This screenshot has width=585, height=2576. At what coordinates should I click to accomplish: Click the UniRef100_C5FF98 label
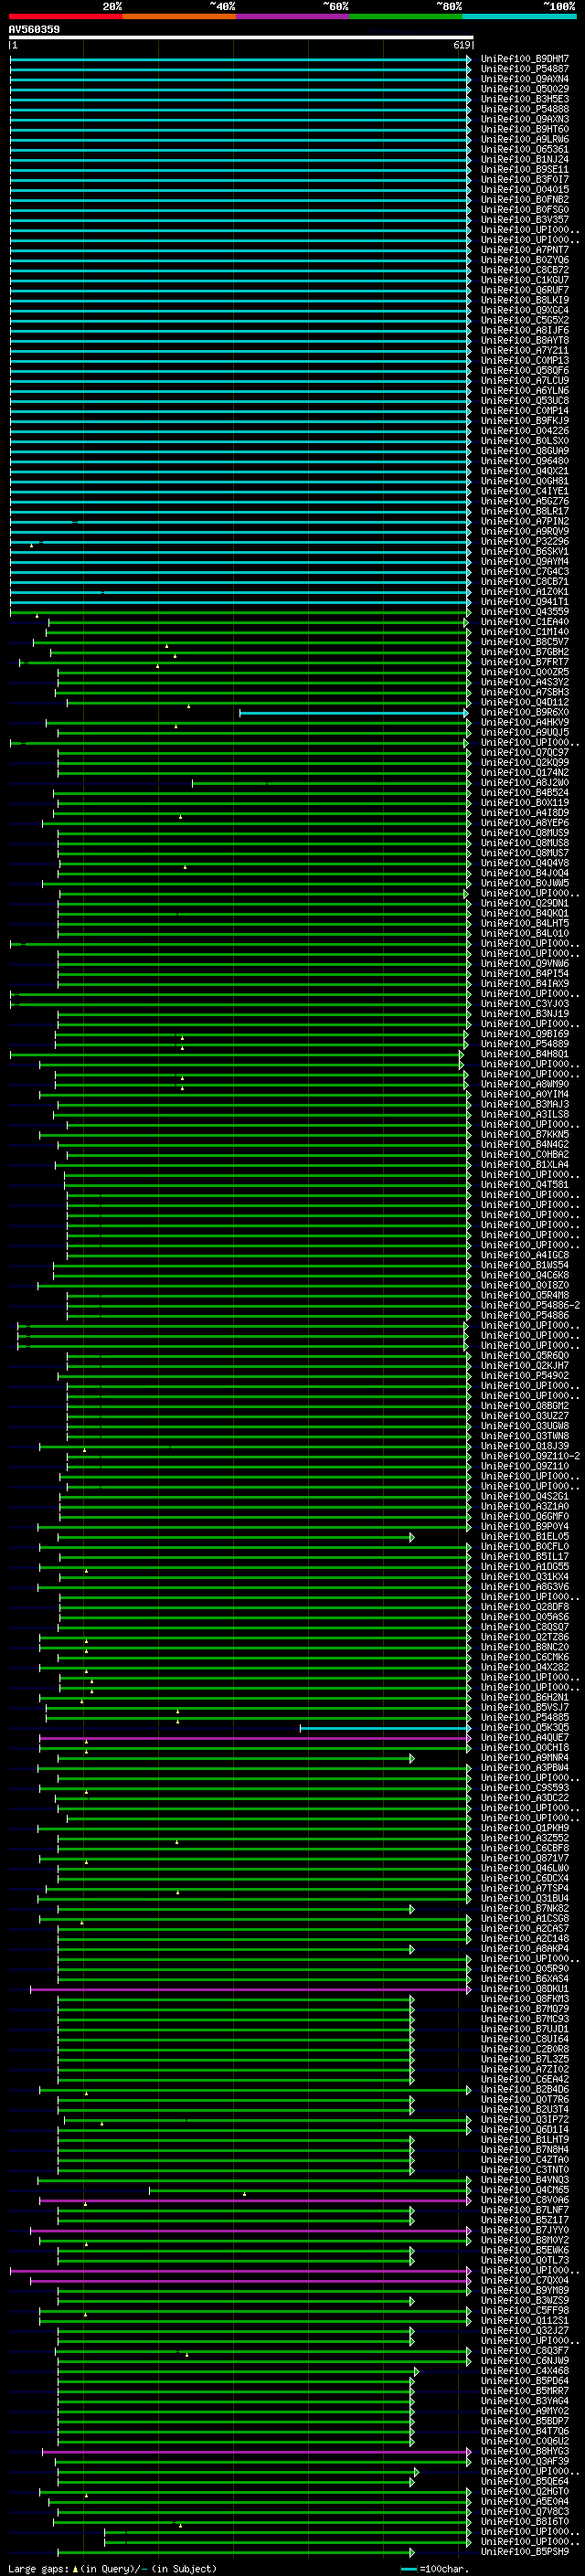(x=525, y=2310)
